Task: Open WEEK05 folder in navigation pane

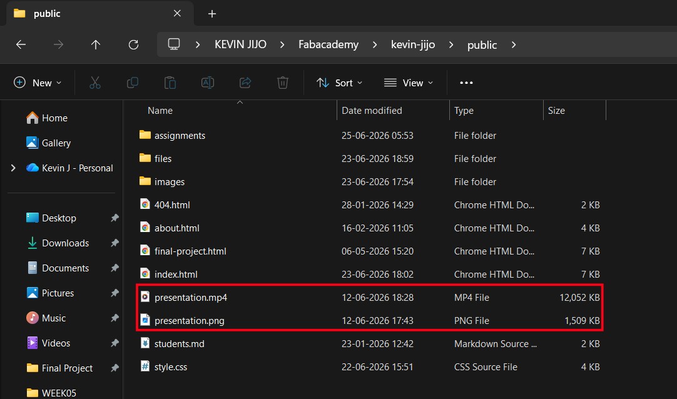Action: (51, 393)
